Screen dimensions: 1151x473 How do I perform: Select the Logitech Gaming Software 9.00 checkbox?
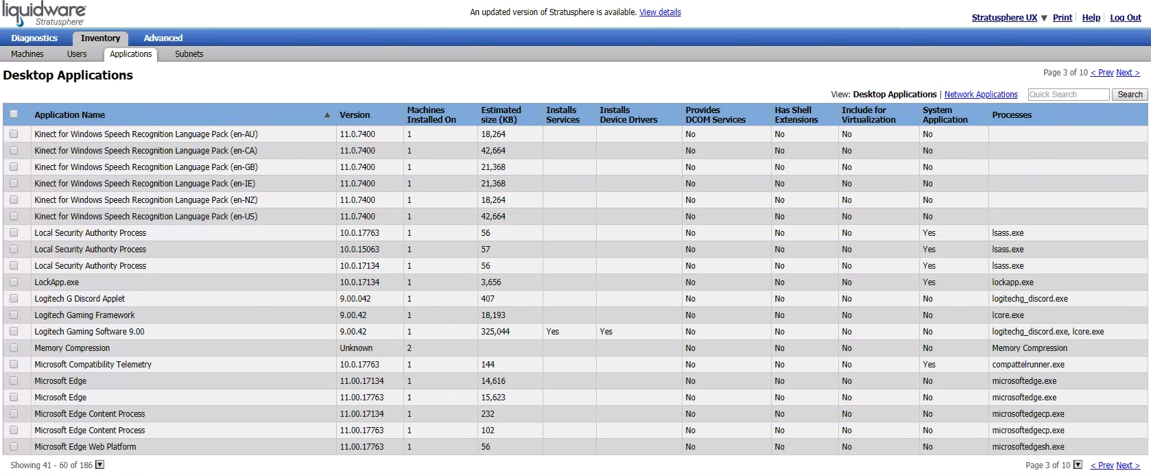pyautogui.click(x=14, y=332)
